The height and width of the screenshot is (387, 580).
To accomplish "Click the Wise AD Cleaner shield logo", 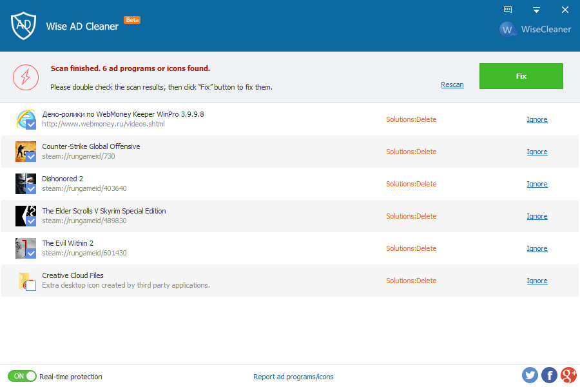I will click(x=23, y=26).
